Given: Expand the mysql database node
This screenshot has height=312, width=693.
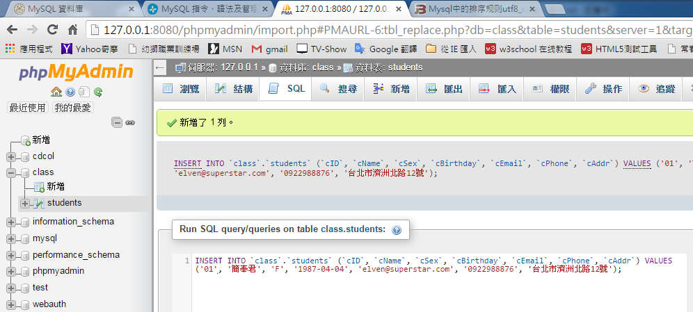Looking at the screenshot, I should (x=11, y=239).
